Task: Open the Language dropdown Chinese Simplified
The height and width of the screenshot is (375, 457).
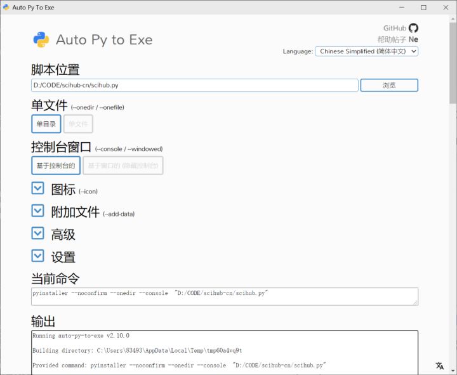Action: point(366,51)
